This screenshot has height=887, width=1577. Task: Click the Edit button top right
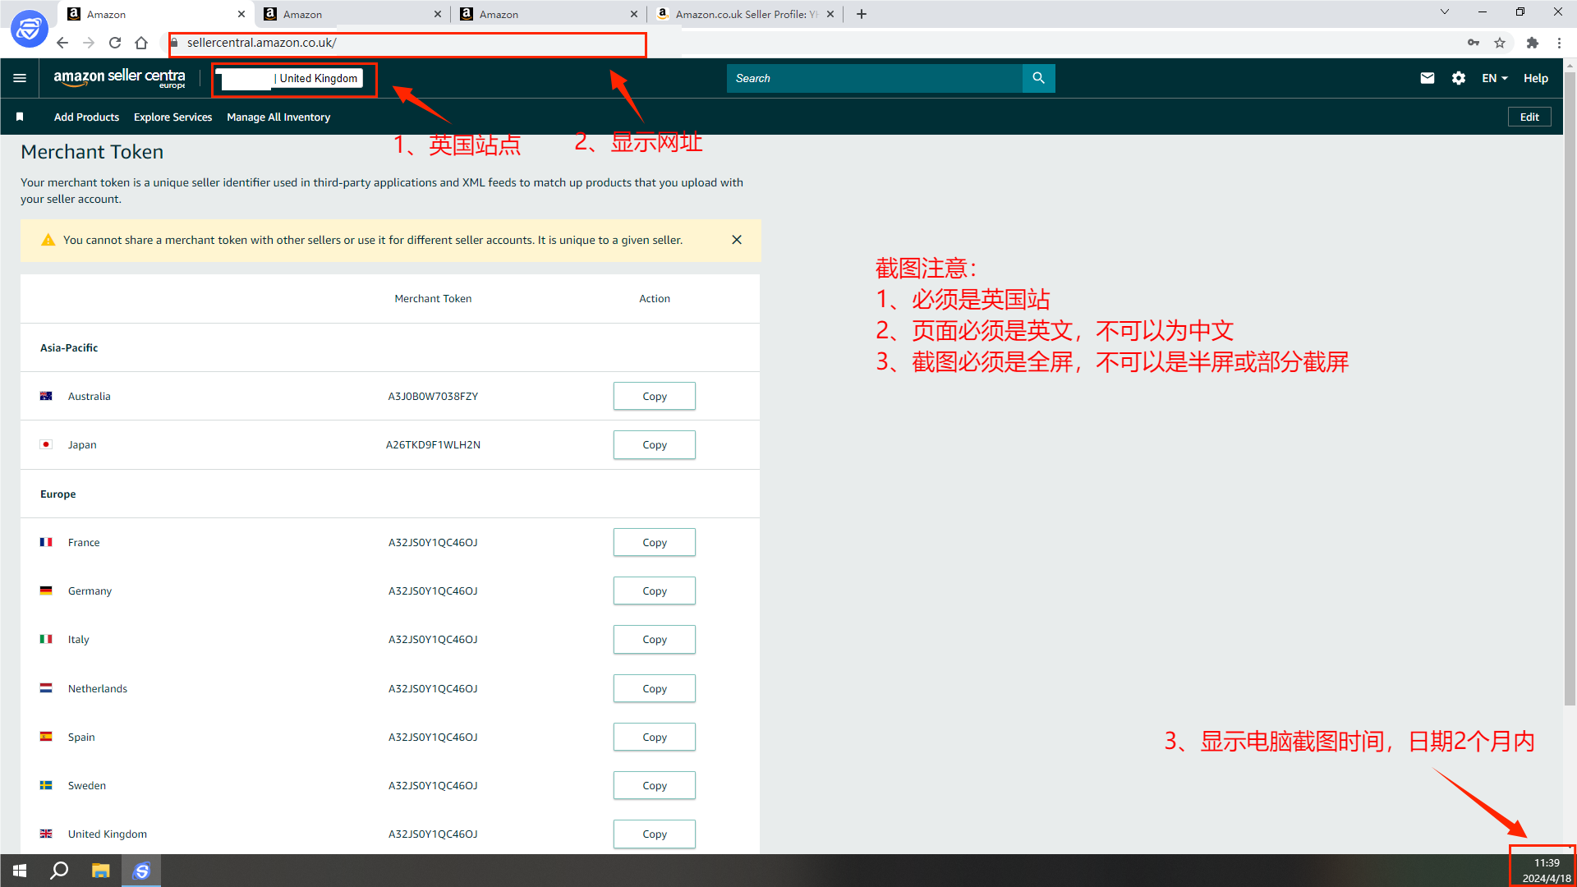pos(1529,116)
